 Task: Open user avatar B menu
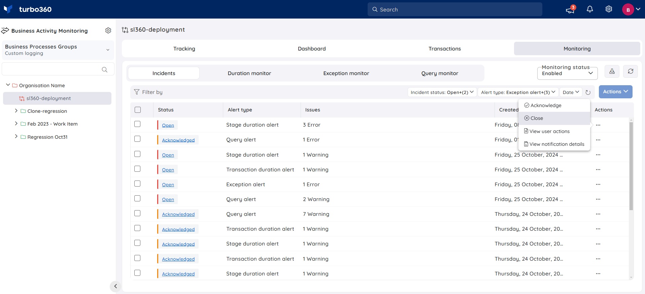[x=631, y=9]
